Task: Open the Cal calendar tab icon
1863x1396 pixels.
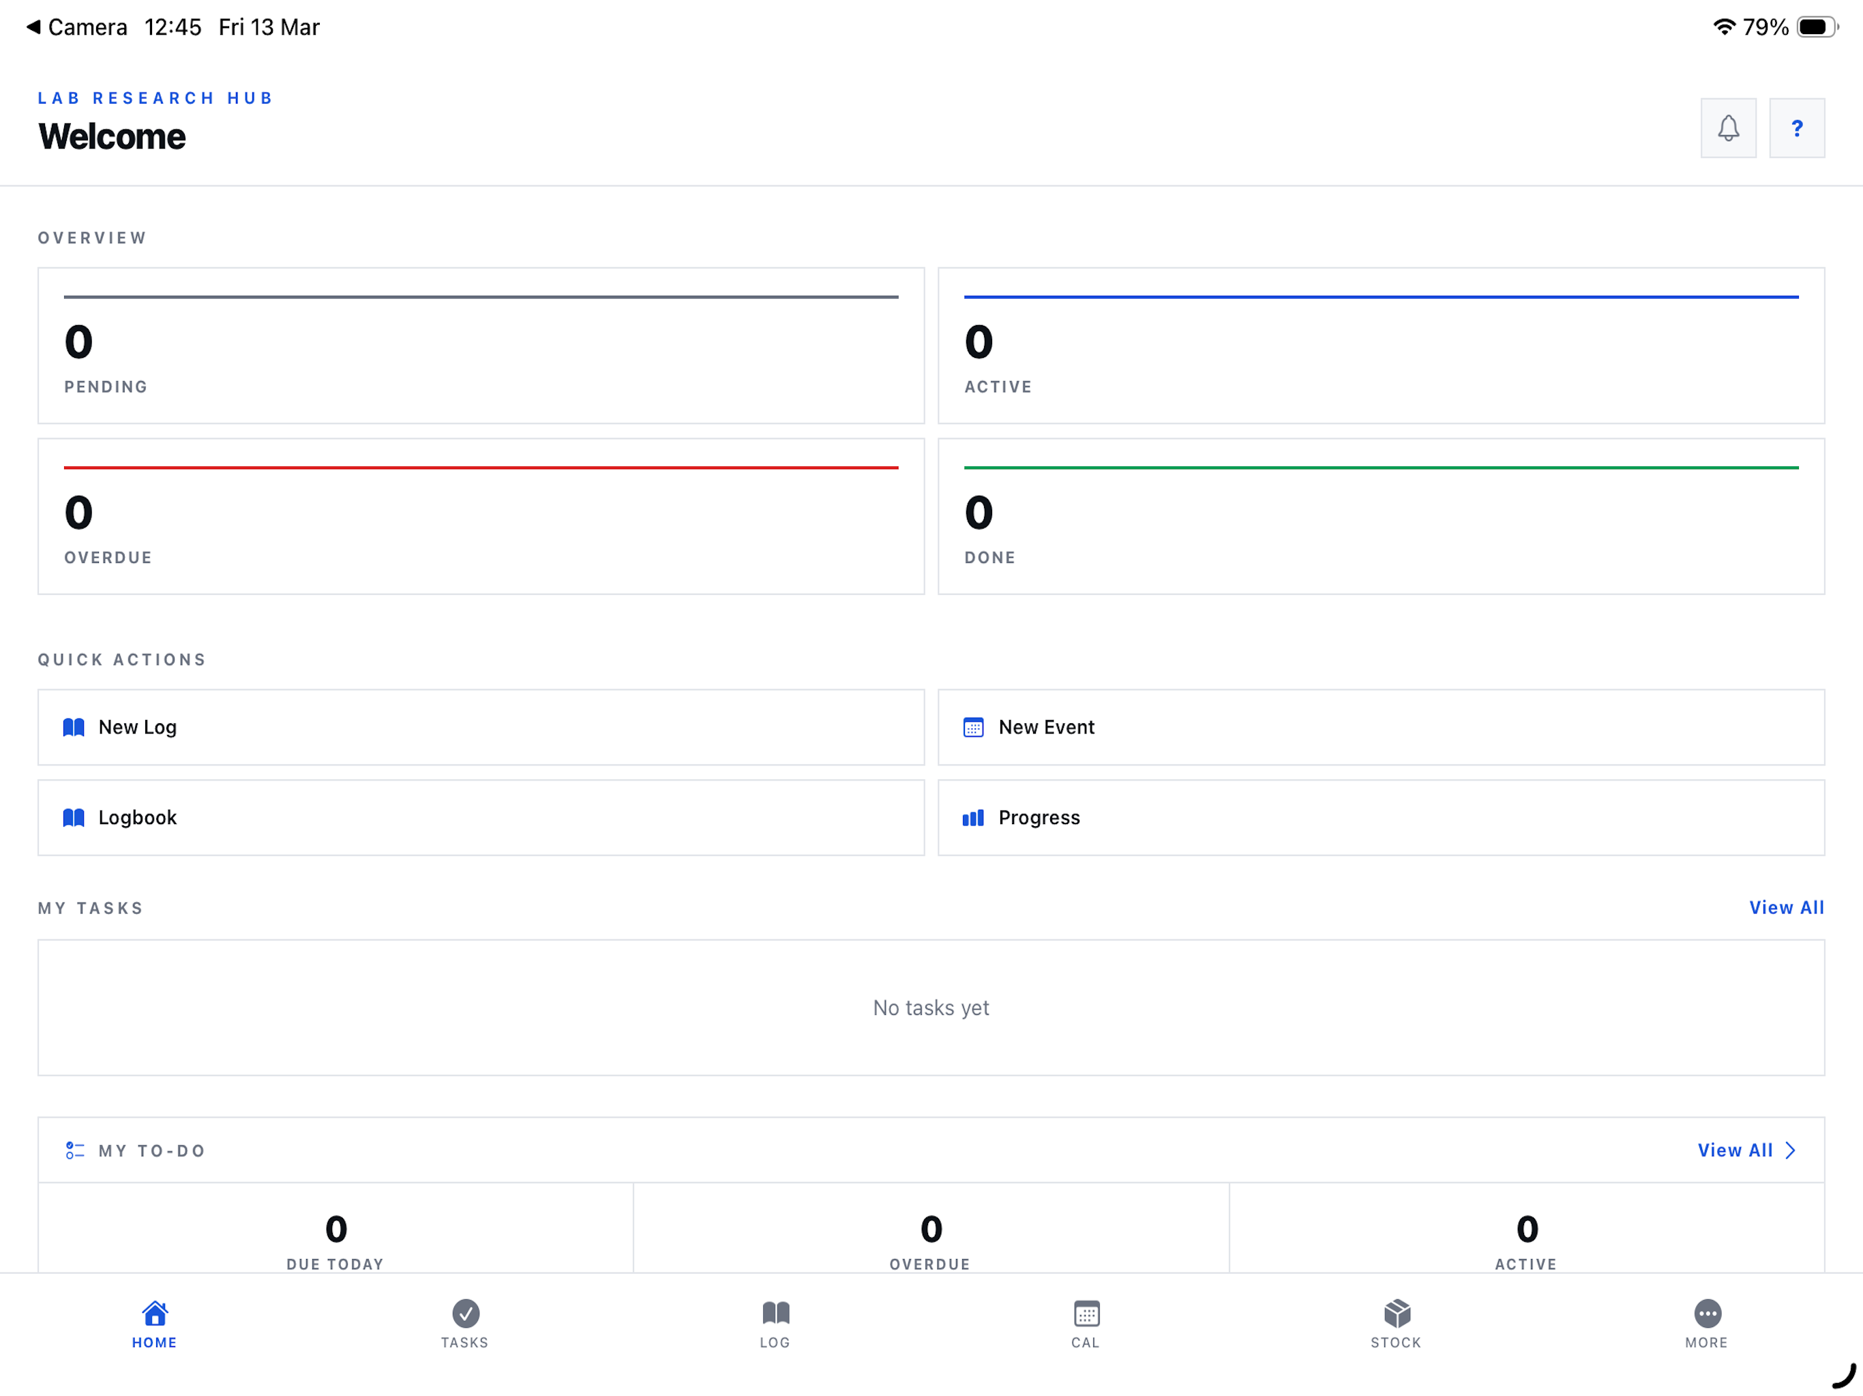Action: [1086, 1313]
